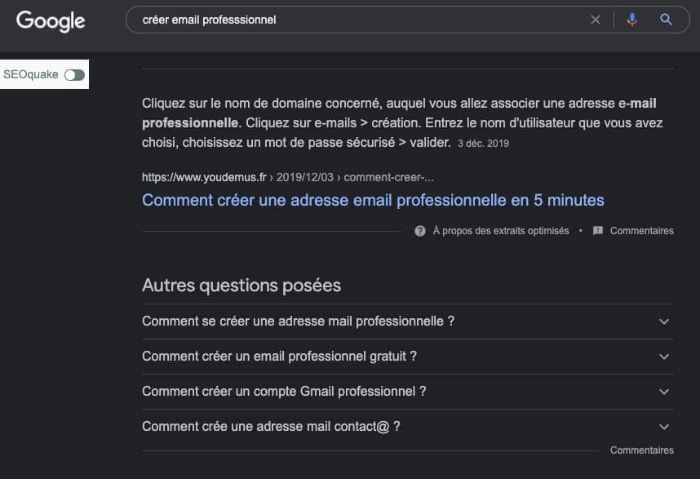700x479 pixels.
Task: Open 'À propos des extraits optimisés'
Action: click(x=499, y=230)
